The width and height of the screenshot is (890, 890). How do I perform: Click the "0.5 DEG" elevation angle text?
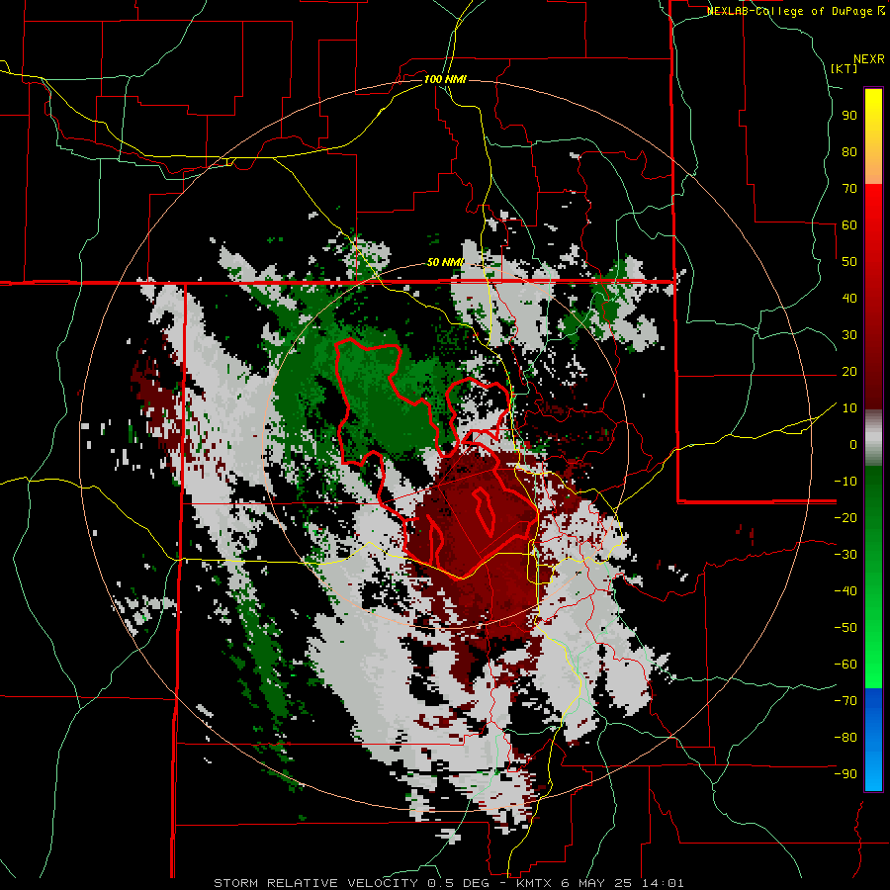458,883
